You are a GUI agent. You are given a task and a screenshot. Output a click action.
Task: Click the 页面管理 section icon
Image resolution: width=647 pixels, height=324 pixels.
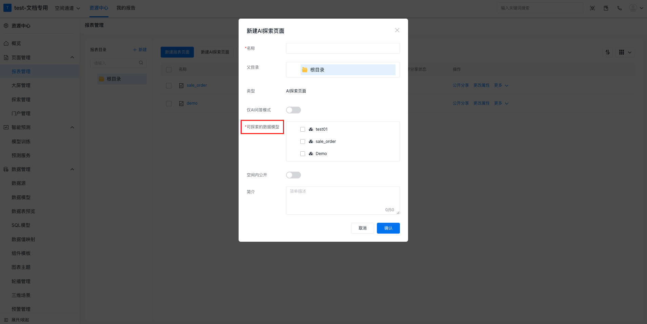[x=6, y=58]
